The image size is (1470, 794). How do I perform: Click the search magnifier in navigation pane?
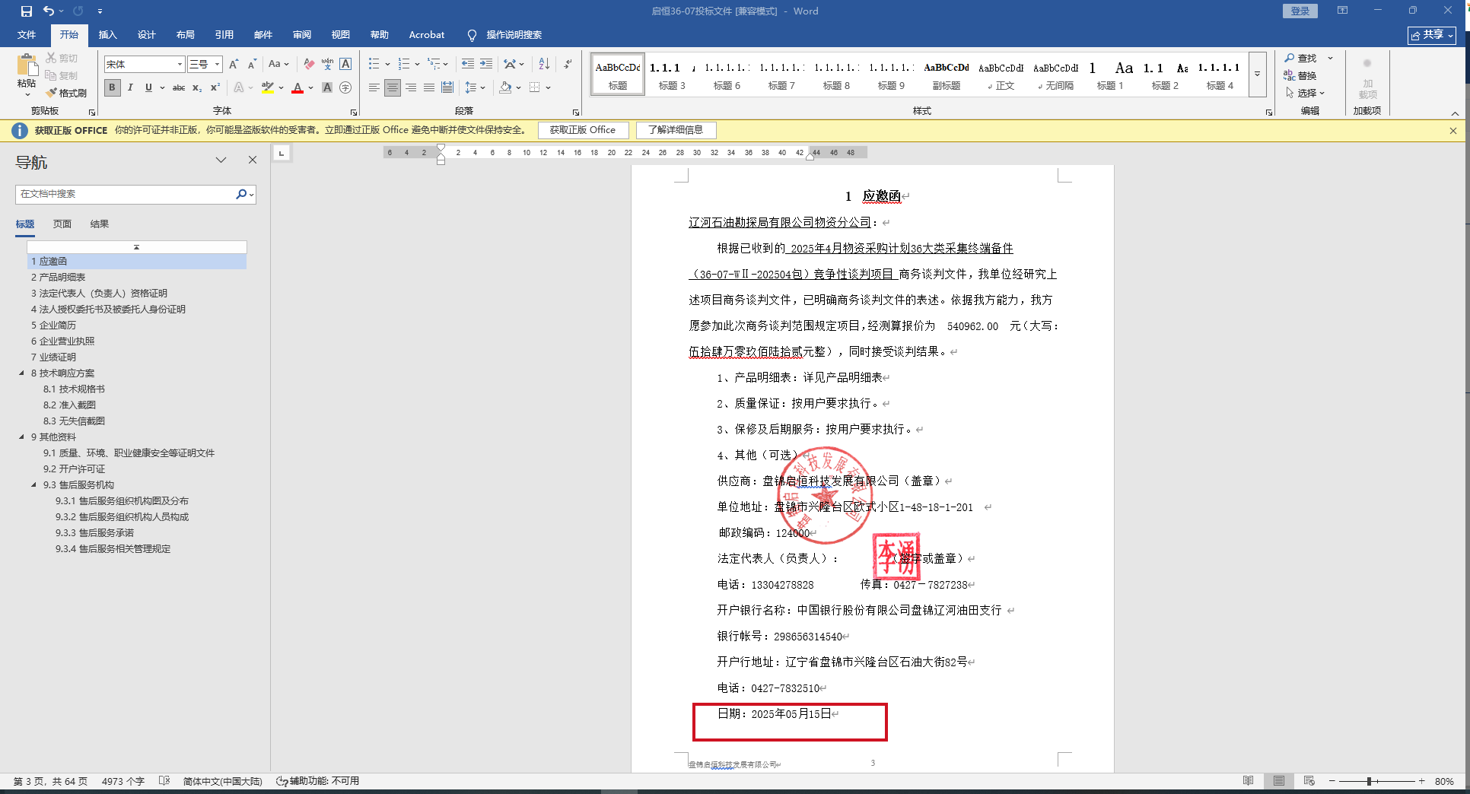[x=241, y=195]
